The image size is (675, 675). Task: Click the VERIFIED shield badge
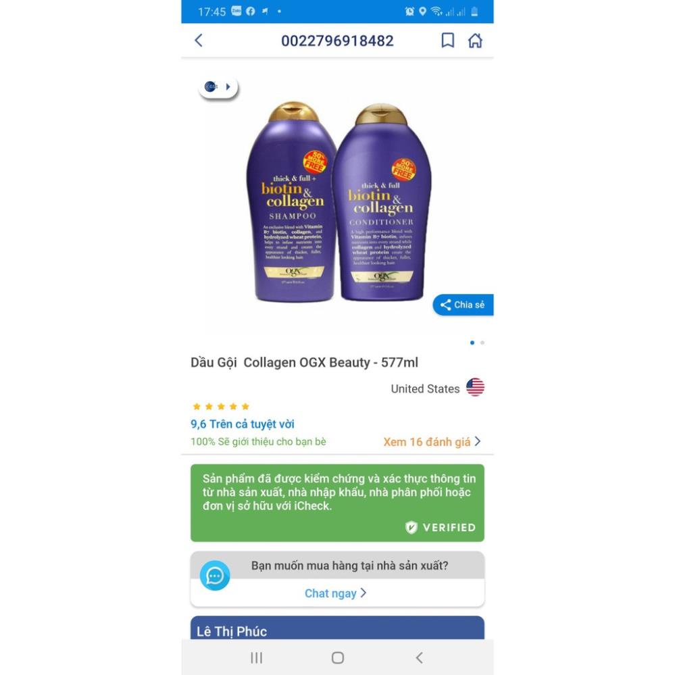(441, 527)
